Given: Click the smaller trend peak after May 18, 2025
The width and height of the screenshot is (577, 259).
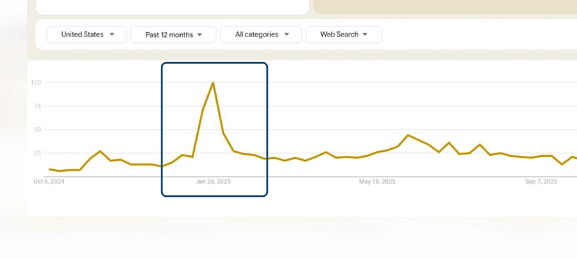Looking at the screenshot, I should [408, 135].
